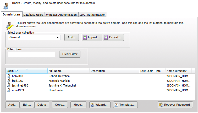Click the Last Login Time column header
Viewport: 198px width, 113px height.
click(x=152, y=71)
